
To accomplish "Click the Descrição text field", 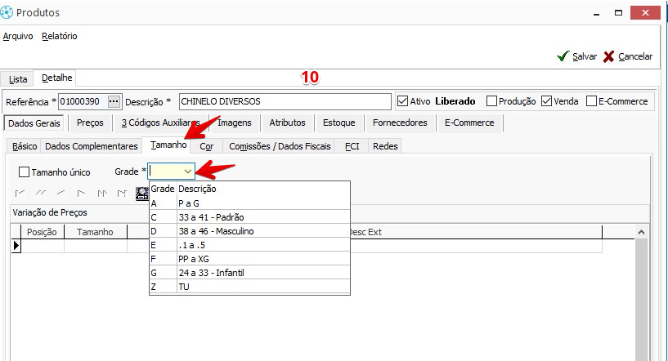I will coord(285,101).
